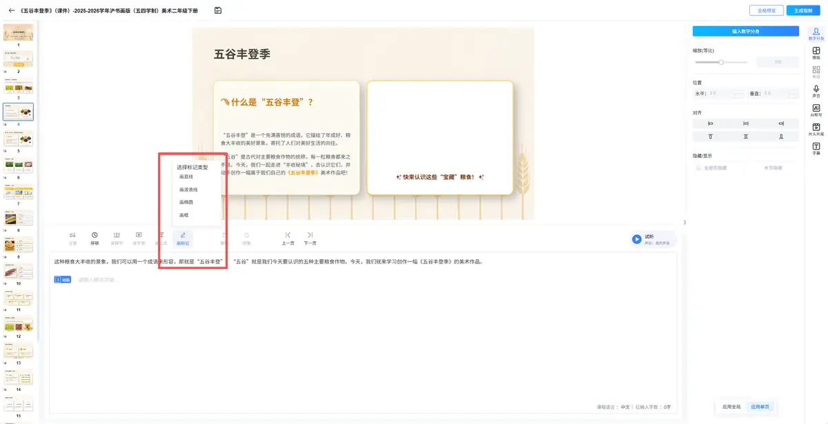Open the AI帮写 writing assistant icon
The image size is (828, 424).
click(816, 111)
